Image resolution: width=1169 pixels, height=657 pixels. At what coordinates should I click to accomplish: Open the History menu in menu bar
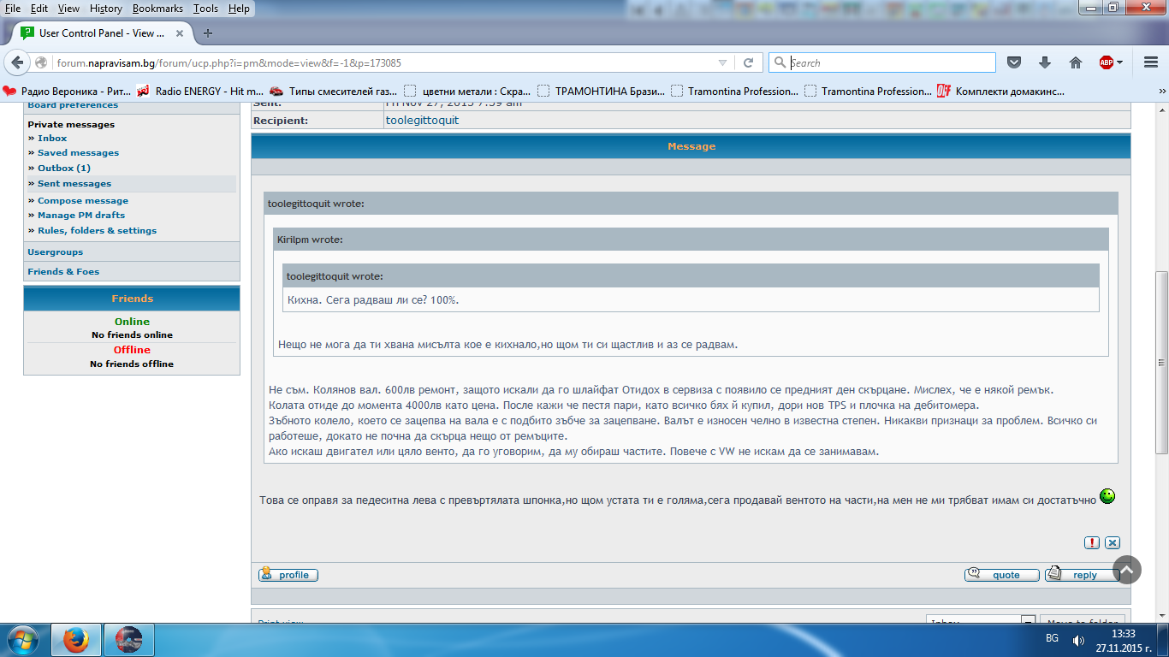click(x=105, y=9)
